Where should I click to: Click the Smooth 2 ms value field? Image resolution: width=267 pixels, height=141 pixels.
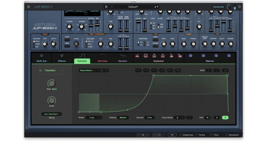[x=150, y=117]
